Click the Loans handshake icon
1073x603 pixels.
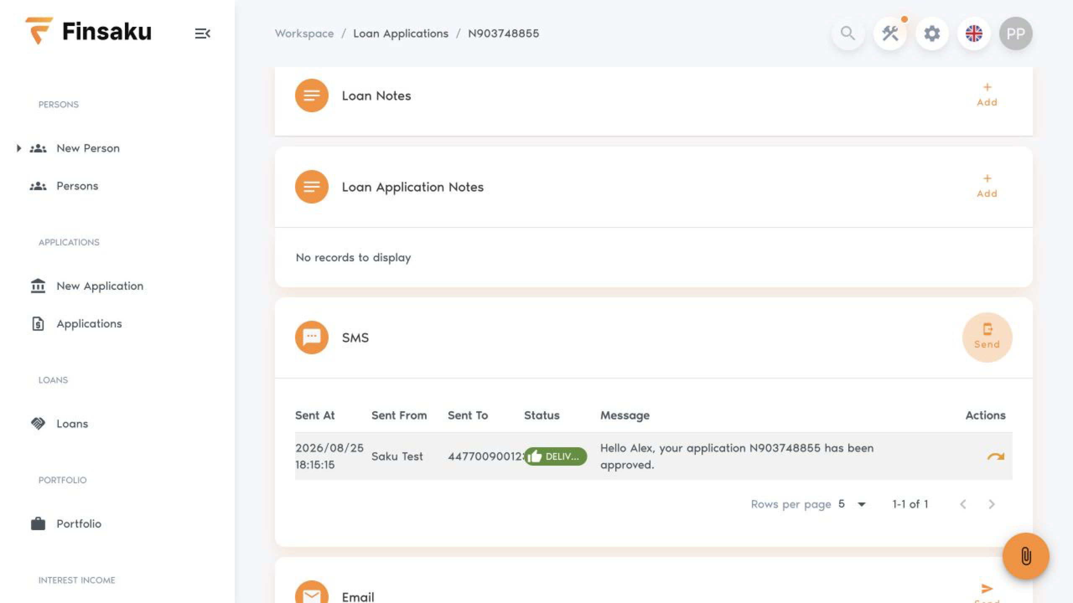click(x=38, y=424)
